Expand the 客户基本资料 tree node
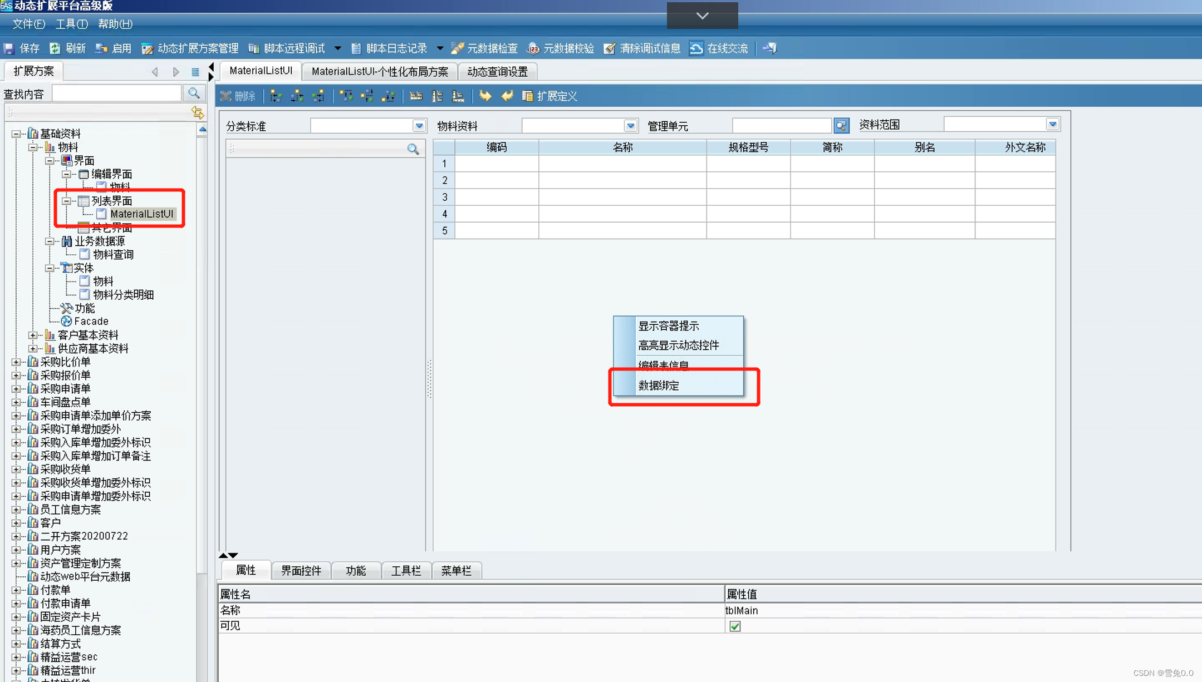This screenshot has height=682, width=1202. [33, 335]
